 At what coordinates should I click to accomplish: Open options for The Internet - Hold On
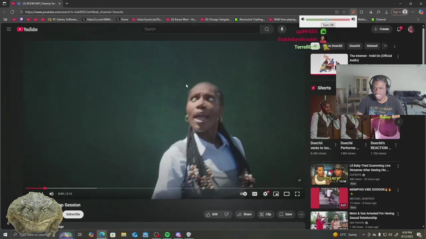click(x=398, y=56)
